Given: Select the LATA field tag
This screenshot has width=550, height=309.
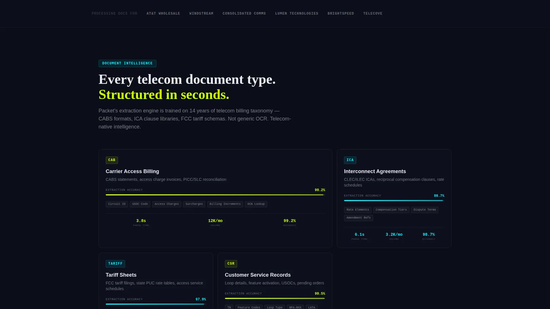Looking at the screenshot, I should pos(312,307).
